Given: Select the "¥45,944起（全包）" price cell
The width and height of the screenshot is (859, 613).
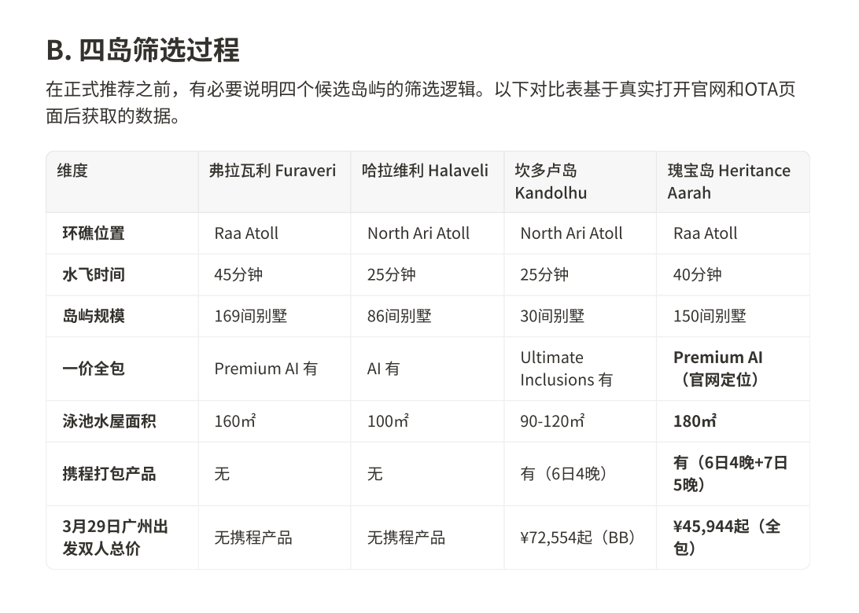Looking at the screenshot, I should pyautogui.click(x=726, y=538).
